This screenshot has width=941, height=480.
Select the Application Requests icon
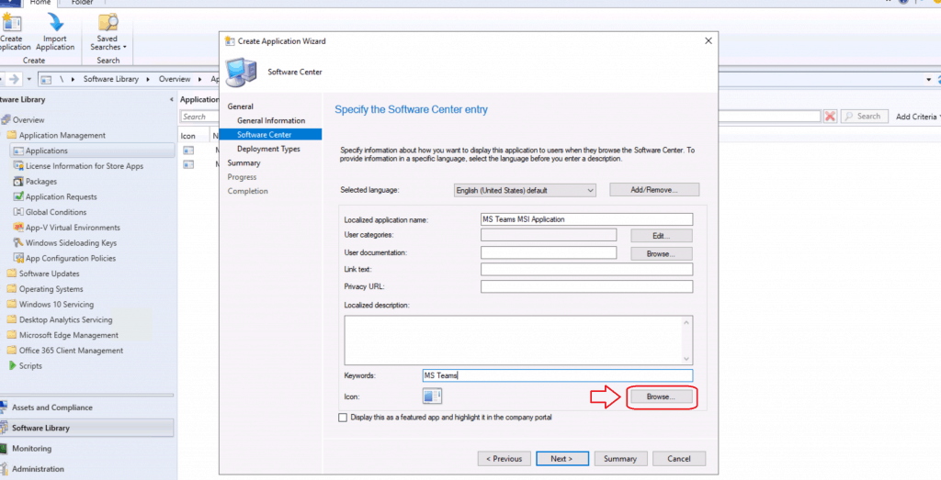click(18, 196)
